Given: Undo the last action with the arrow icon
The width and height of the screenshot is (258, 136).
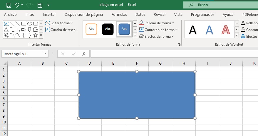Looking at the screenshot, I should click(x=17, y=5).
